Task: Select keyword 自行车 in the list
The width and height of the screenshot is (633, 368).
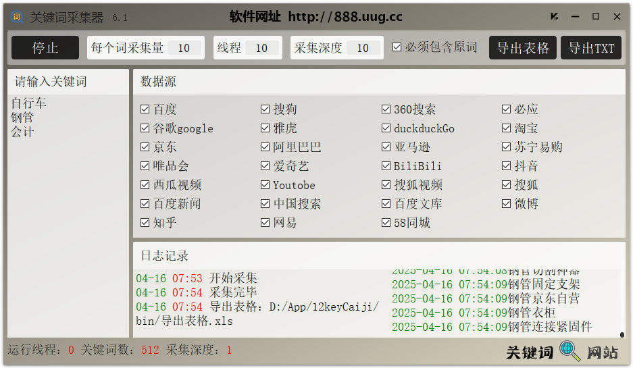Action: coord(28,103)
